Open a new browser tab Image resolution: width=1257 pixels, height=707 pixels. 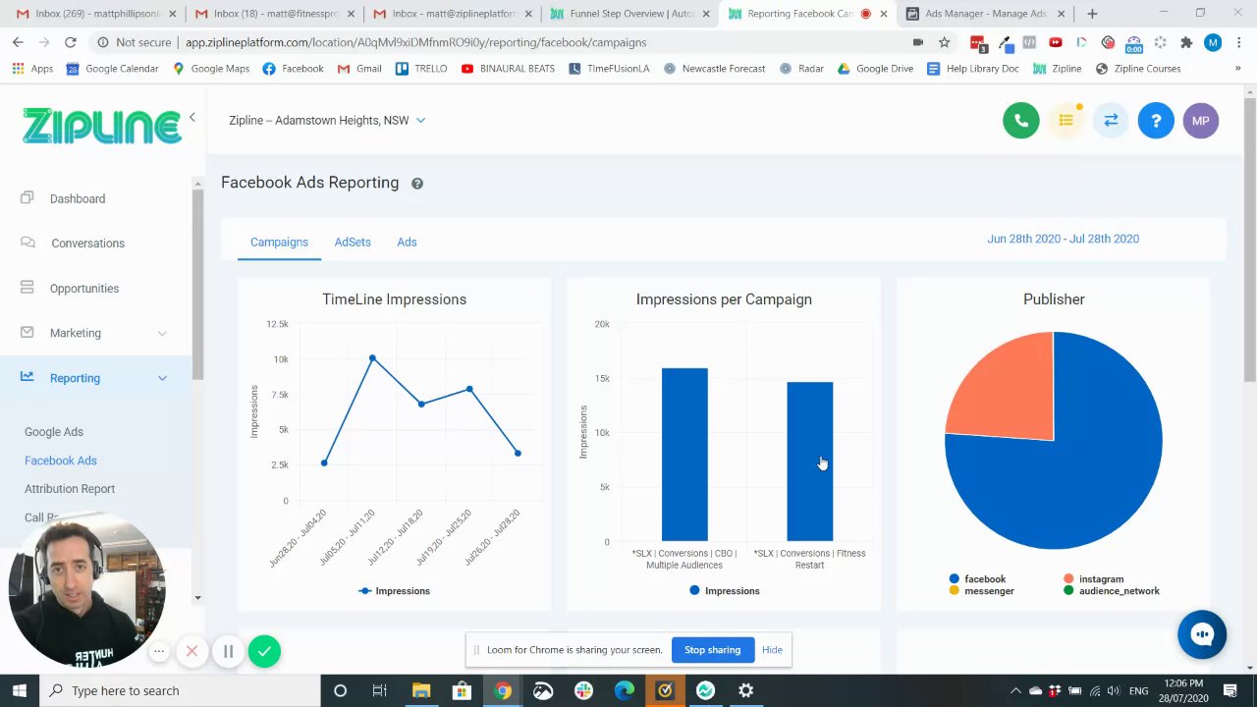[x=1092, y=14]
